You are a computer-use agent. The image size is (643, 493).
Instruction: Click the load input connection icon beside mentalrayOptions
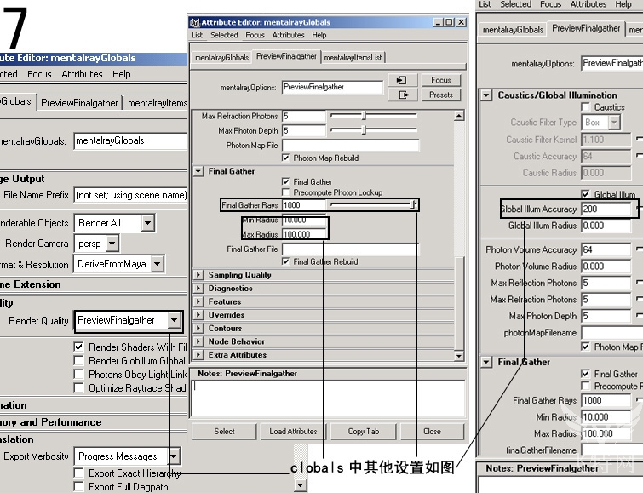click(402, 80)
